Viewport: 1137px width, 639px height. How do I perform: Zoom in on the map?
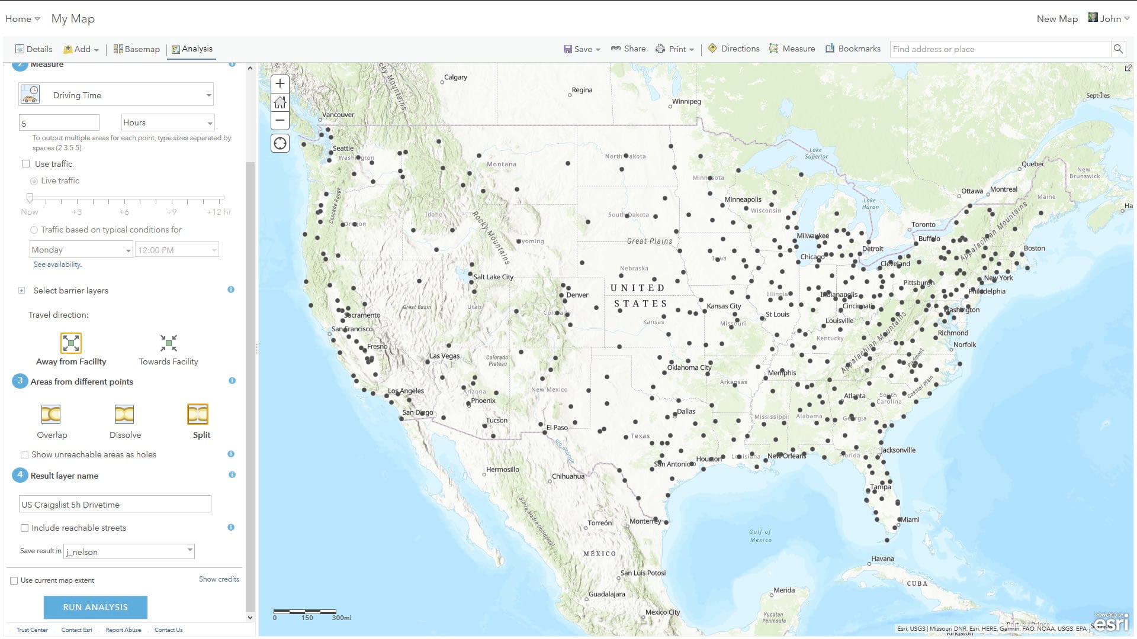[x=280, y=83]
